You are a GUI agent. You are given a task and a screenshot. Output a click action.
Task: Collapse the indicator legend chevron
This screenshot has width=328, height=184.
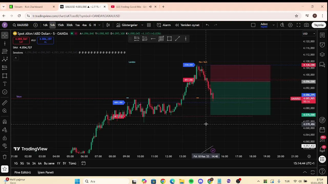coord(16,58)
